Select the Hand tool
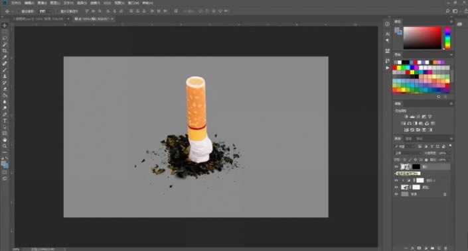 click(x=5, y=140)
